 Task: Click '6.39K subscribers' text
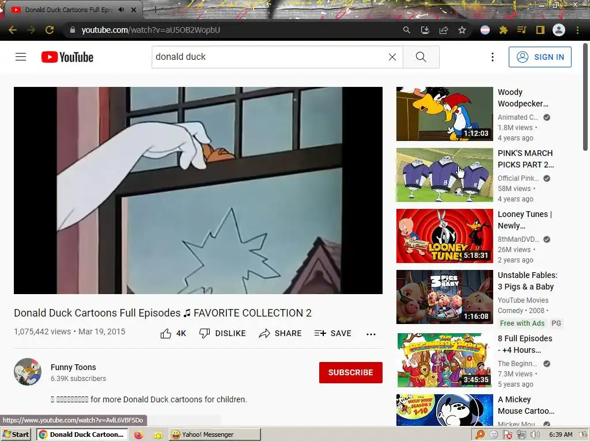click(x=78, y=379)
